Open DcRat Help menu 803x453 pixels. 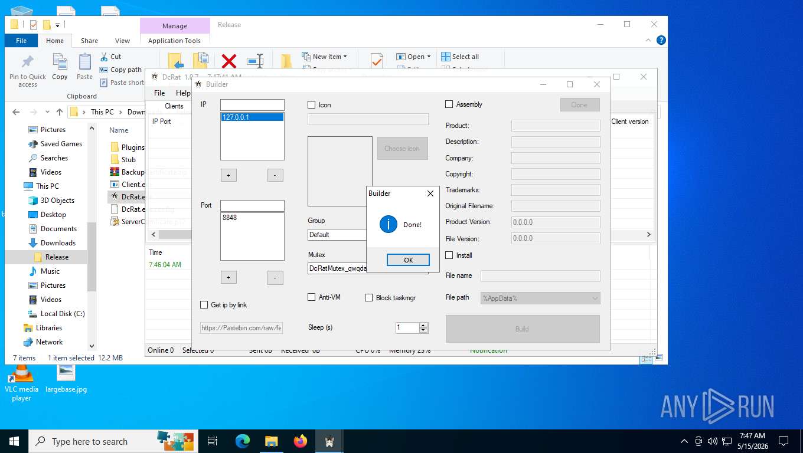coord(183,93)
